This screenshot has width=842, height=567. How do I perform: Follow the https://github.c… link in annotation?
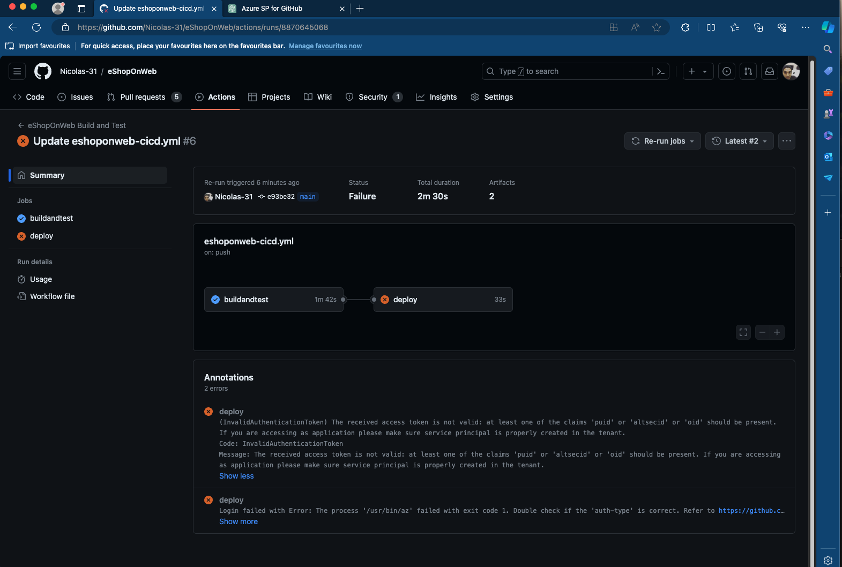coord(751,511)
